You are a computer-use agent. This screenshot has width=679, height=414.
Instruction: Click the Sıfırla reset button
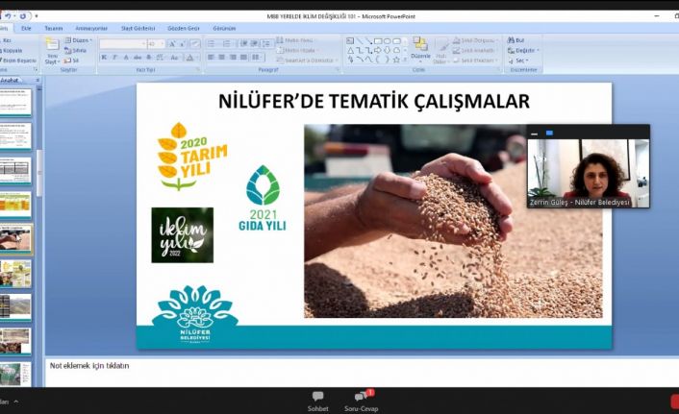pos(77,50)
